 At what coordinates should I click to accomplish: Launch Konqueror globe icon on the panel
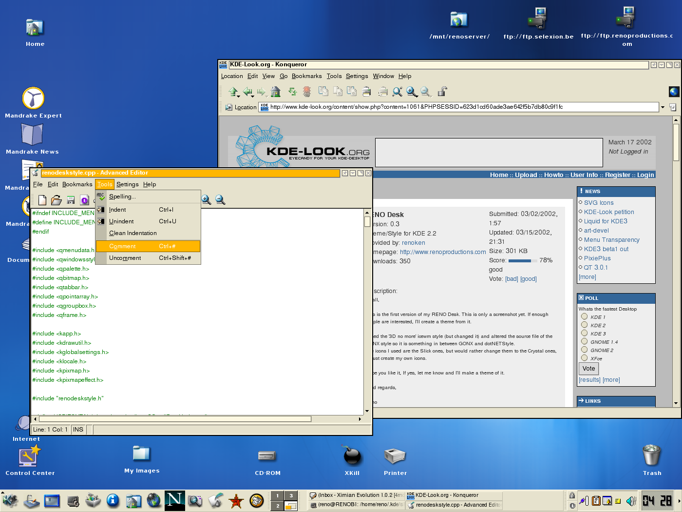[154, 500]
